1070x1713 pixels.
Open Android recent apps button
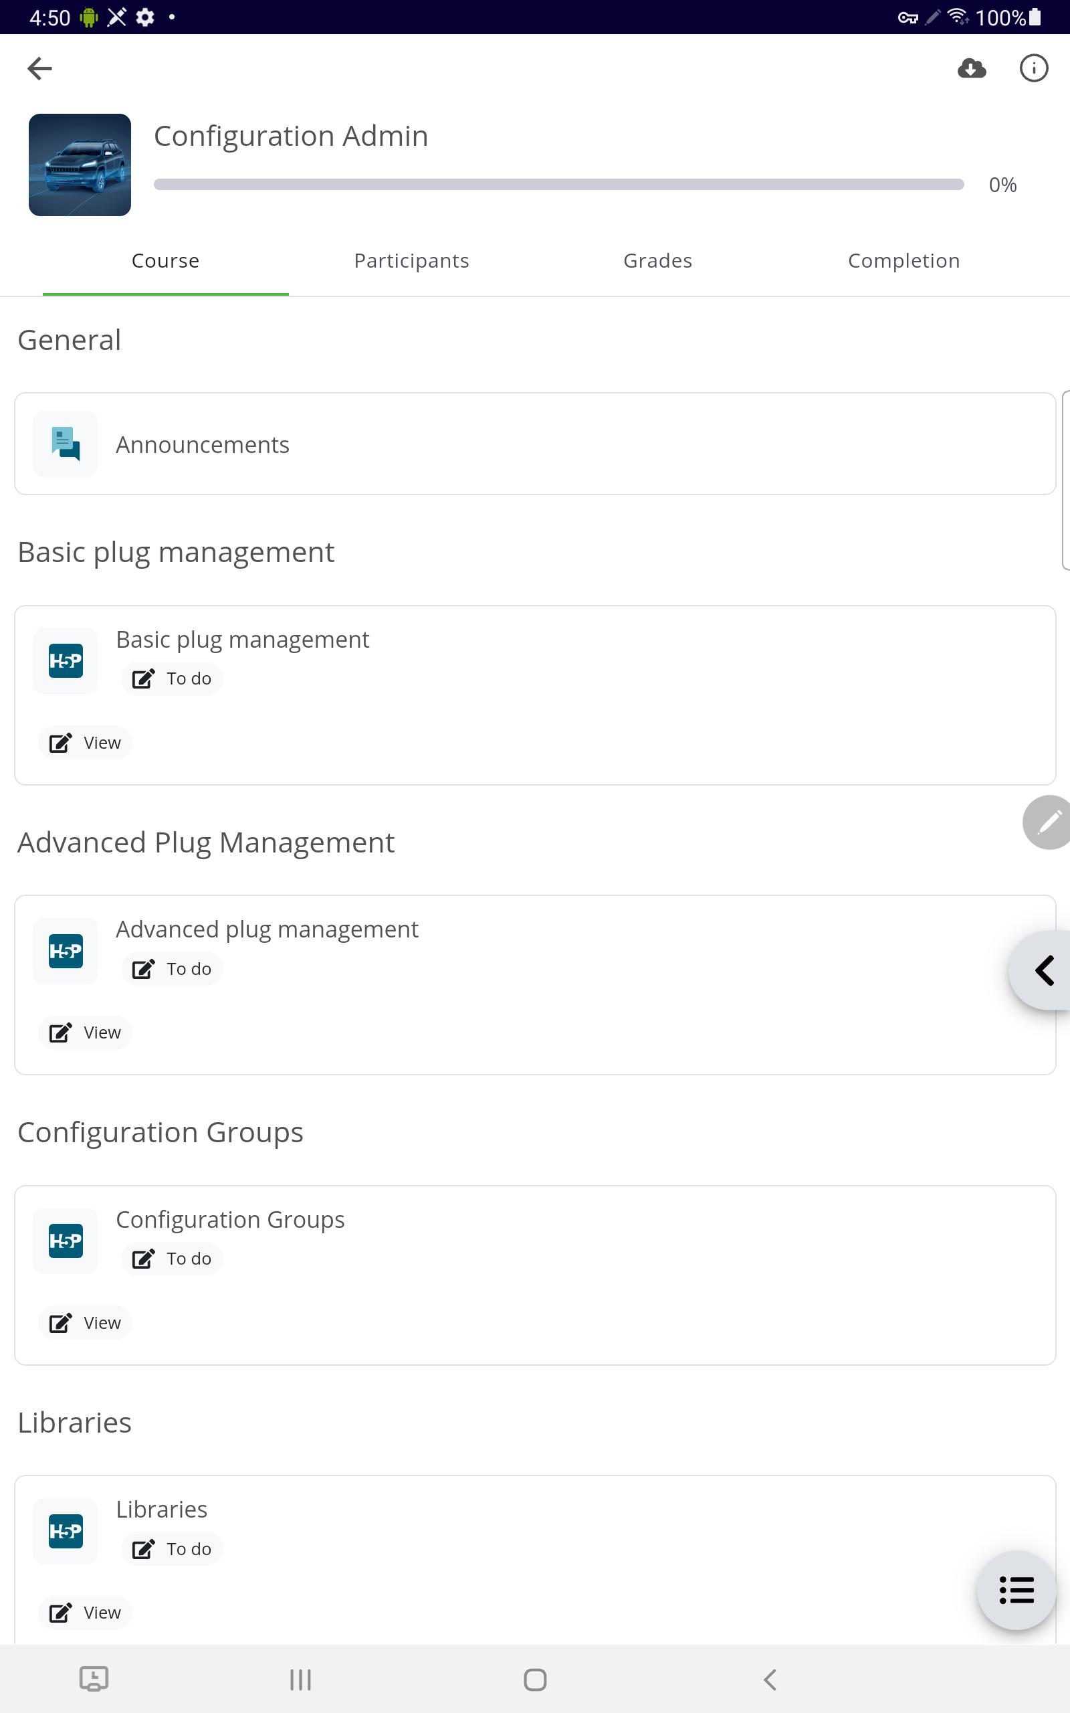[300, 1679]
